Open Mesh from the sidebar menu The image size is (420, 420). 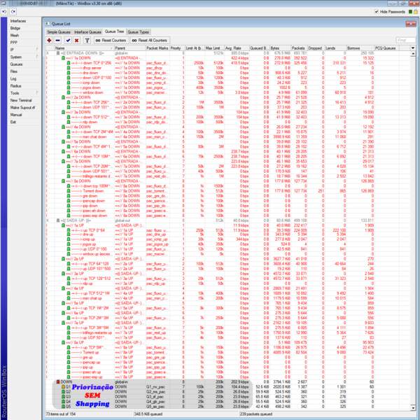(15, 36)
